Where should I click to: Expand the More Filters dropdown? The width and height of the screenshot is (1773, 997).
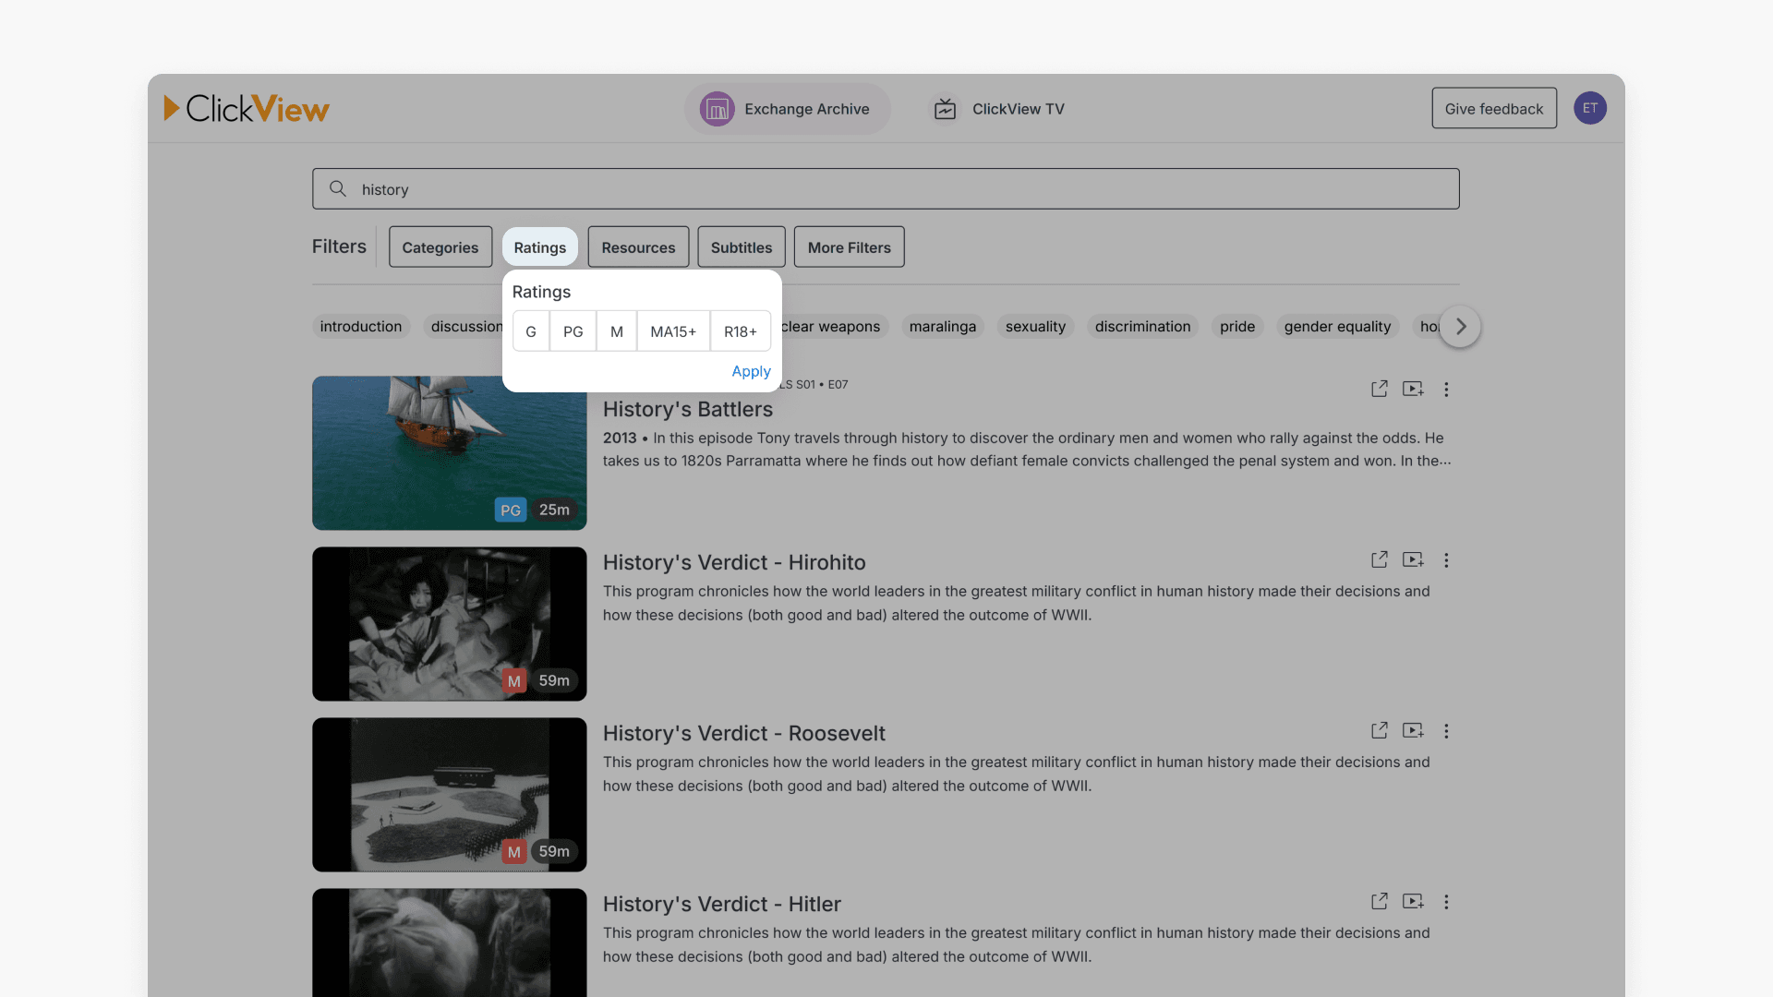tap(849, 247)
